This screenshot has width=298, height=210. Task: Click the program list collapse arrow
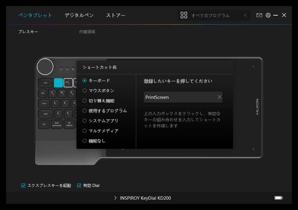[x=245, y=15]
